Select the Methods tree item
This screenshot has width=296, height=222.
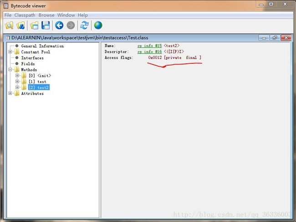coord(29,70)
